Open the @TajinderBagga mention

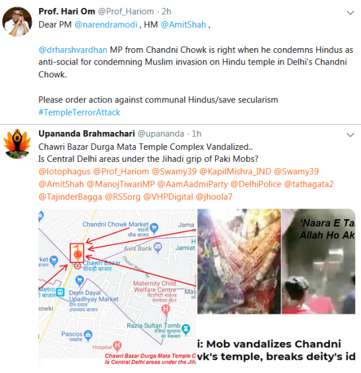point(70,197)
